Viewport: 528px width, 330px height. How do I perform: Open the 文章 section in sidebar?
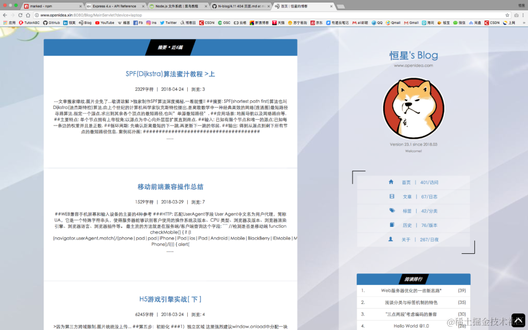point(414,197)
